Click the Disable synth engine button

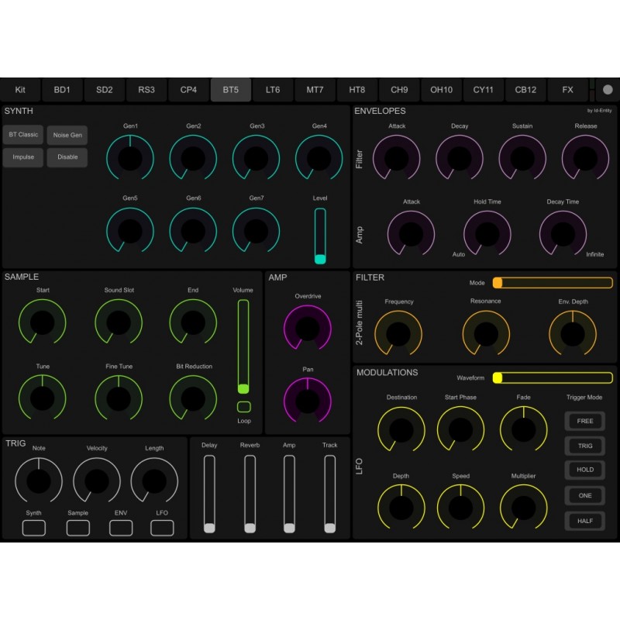click(67, 157)
